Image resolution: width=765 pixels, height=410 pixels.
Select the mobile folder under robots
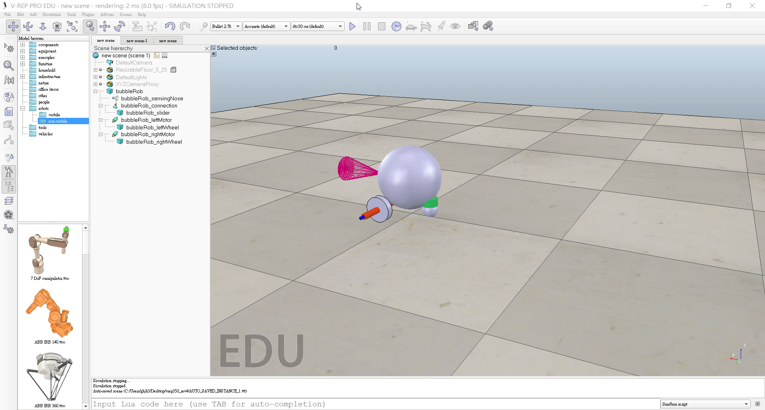(54, 115)
